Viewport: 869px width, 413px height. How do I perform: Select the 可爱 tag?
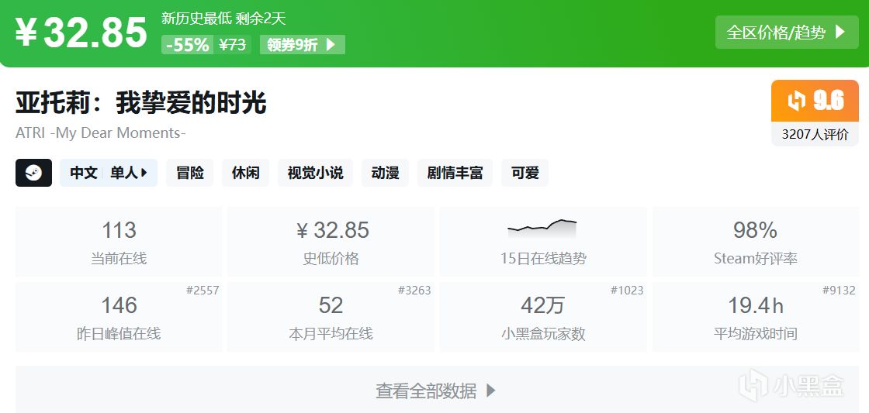click(525, 173)
